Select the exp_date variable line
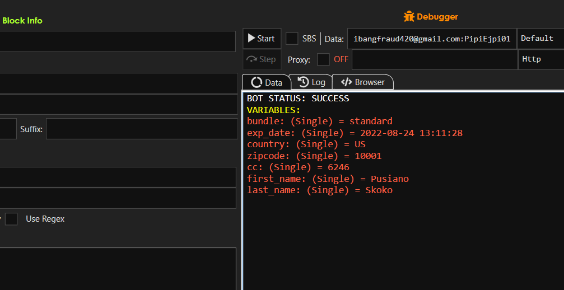This screenshot has height=290, width=564. [355, 133]
